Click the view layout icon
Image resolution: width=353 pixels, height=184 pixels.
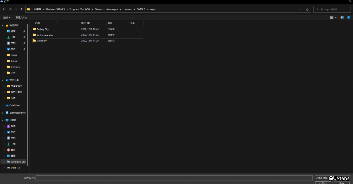[332, 17]
